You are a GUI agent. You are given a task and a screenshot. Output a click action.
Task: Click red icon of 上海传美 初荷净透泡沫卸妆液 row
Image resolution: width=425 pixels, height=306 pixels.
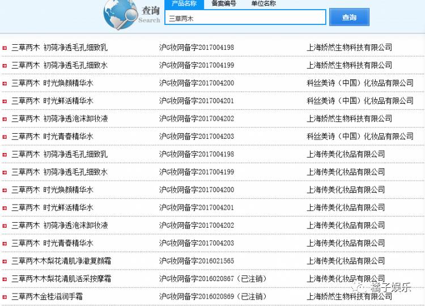(x=5, y=226)
